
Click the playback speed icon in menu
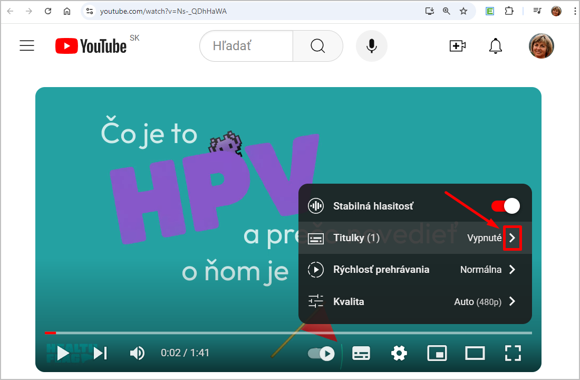click(315, 270)
